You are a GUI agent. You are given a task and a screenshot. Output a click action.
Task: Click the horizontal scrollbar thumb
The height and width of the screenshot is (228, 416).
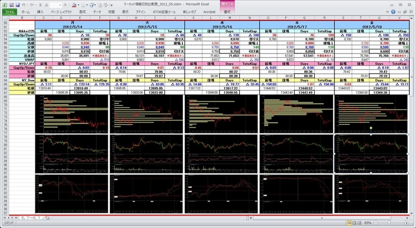[322, 218]
